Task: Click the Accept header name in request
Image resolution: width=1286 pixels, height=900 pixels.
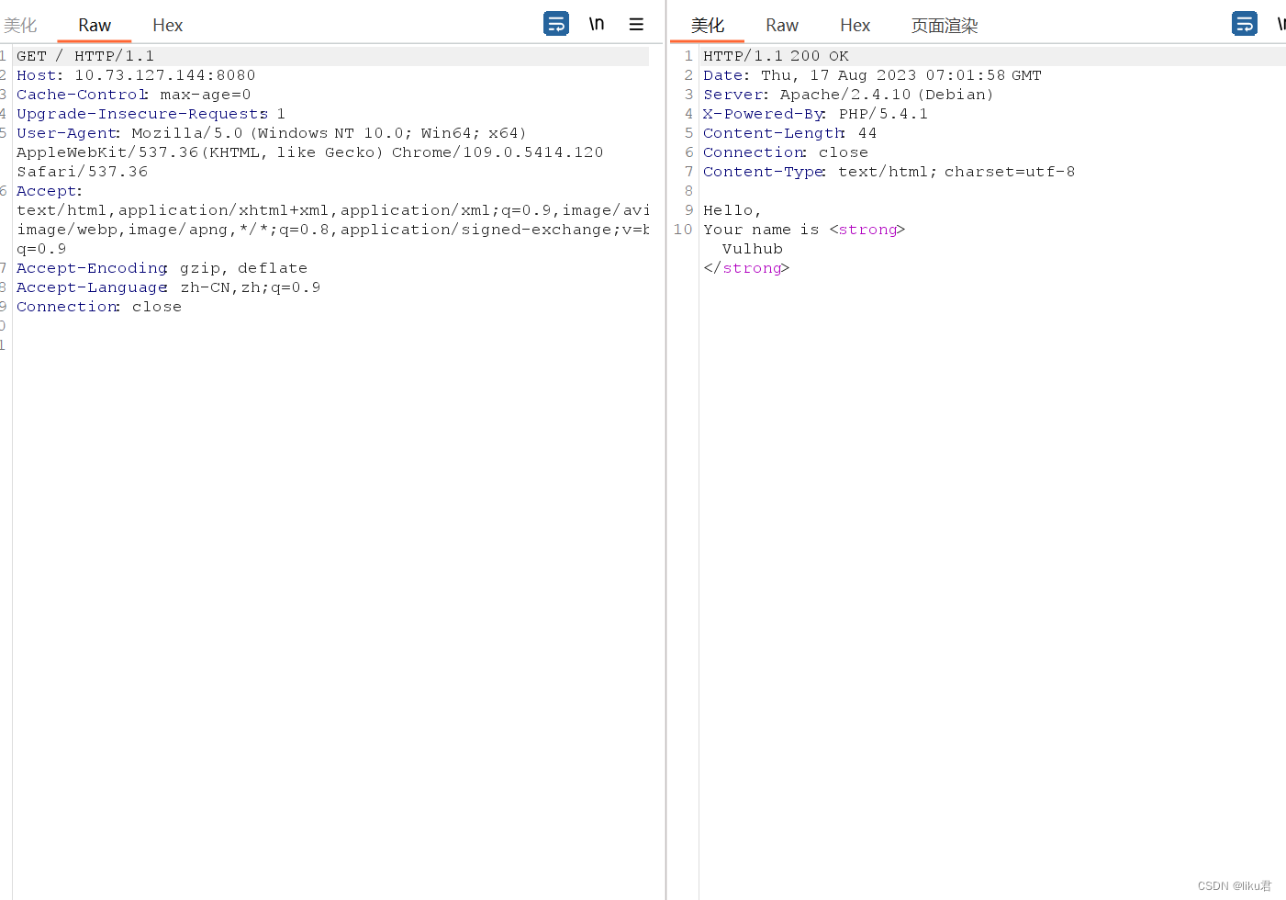Action: pos(47,191)
